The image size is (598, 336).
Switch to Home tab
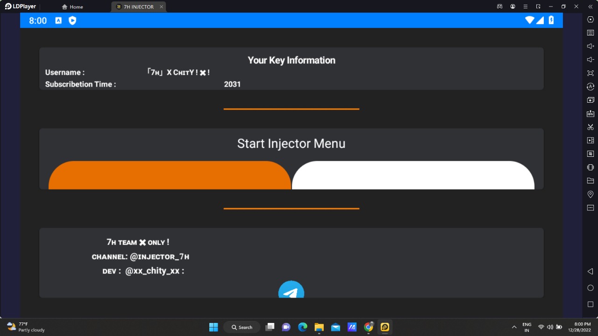[72, 7]
